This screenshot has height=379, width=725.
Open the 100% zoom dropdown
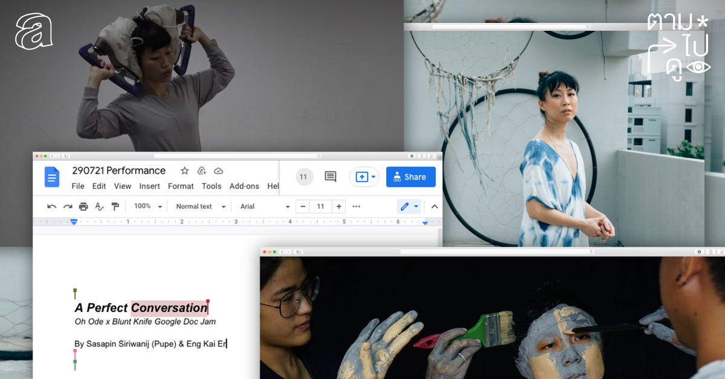coord(149,206)
